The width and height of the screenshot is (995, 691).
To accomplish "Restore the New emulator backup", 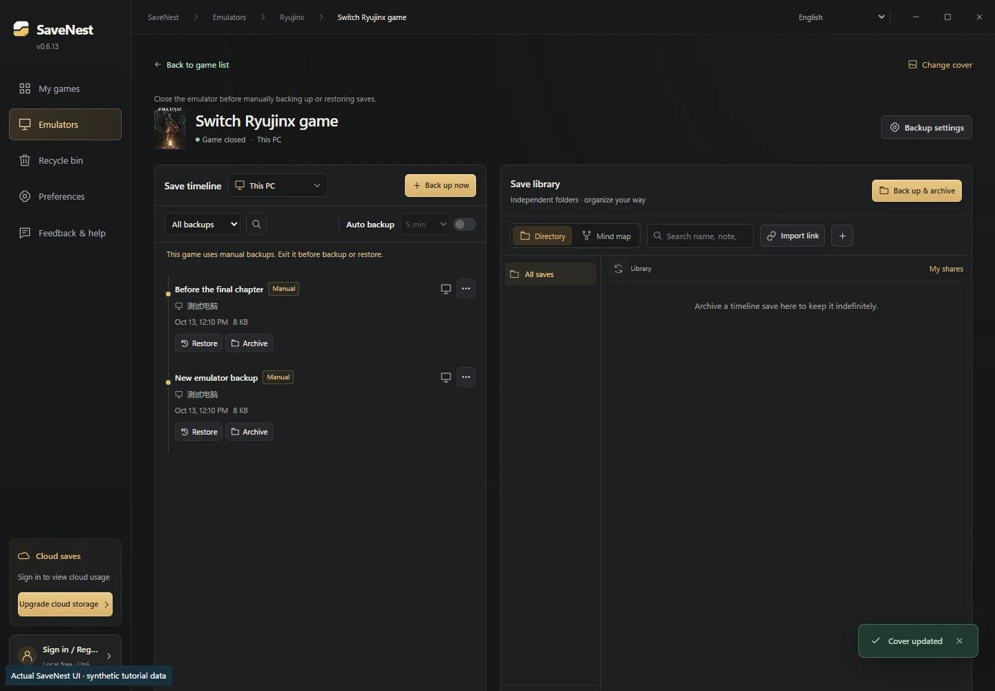I will [x=198, y=432].
